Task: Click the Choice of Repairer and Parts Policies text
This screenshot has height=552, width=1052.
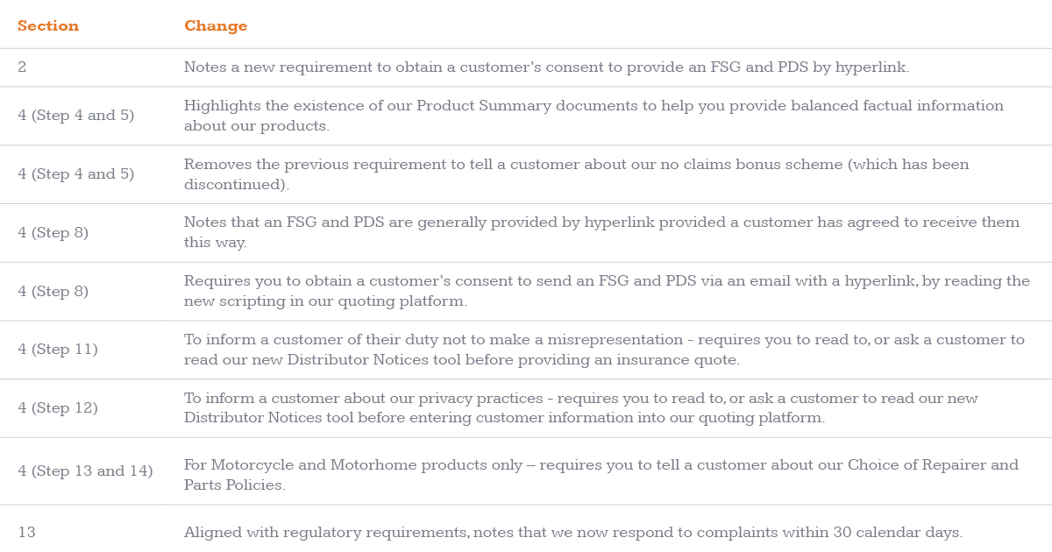Action: (x=601, y=476)
